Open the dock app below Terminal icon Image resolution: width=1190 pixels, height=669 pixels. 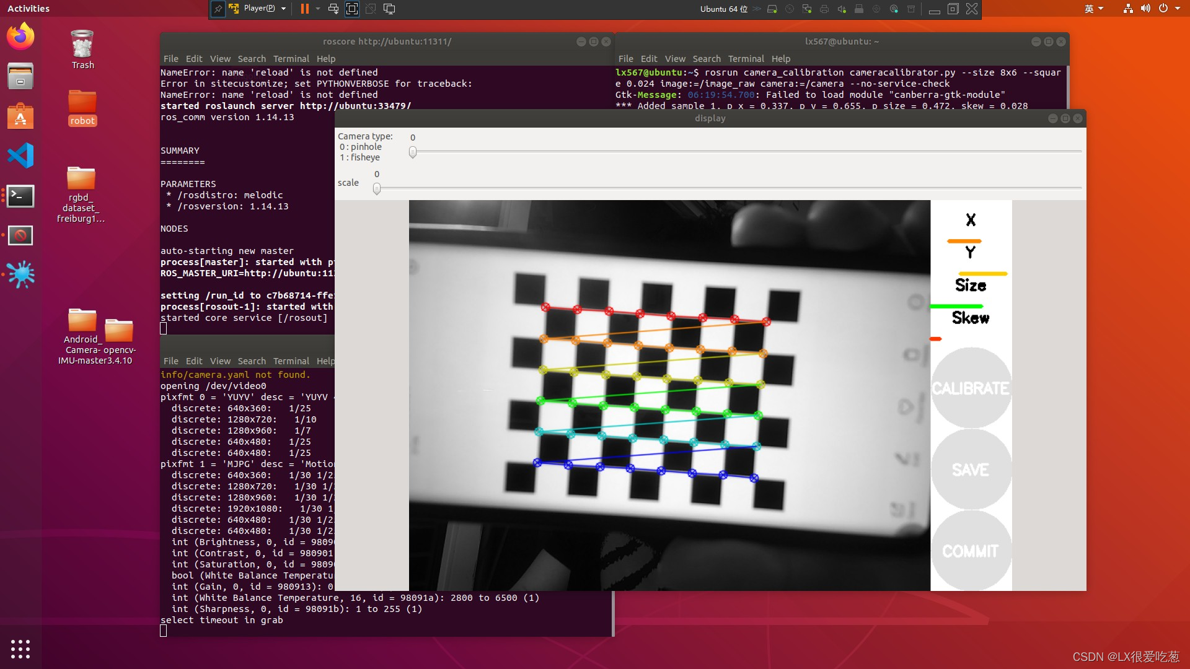(x=20, y=235)
